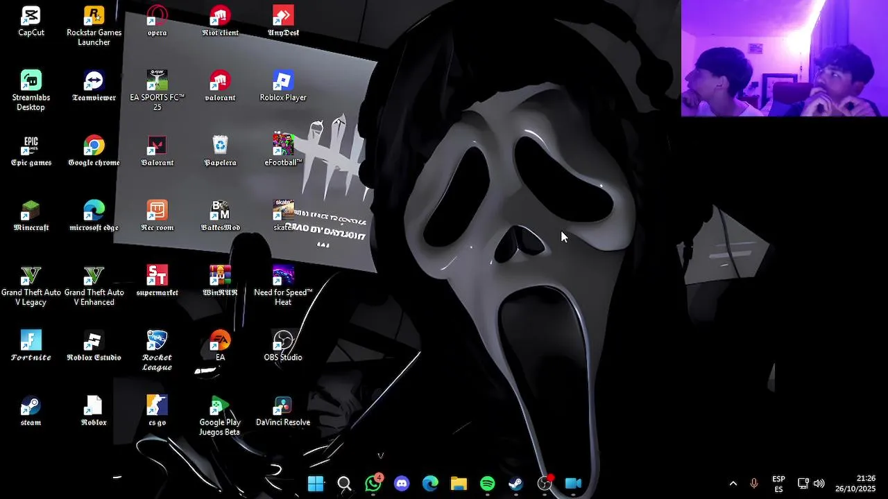Screen dimensions: 888x499
Task: Open Google Play Juegos Beta shortcut
Action: (220, 417)
